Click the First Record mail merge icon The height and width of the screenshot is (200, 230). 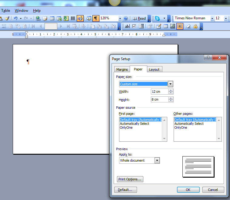pos(33,26)
